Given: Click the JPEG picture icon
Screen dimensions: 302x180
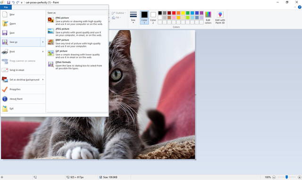Looking at the screenshot, I should 51,31.
